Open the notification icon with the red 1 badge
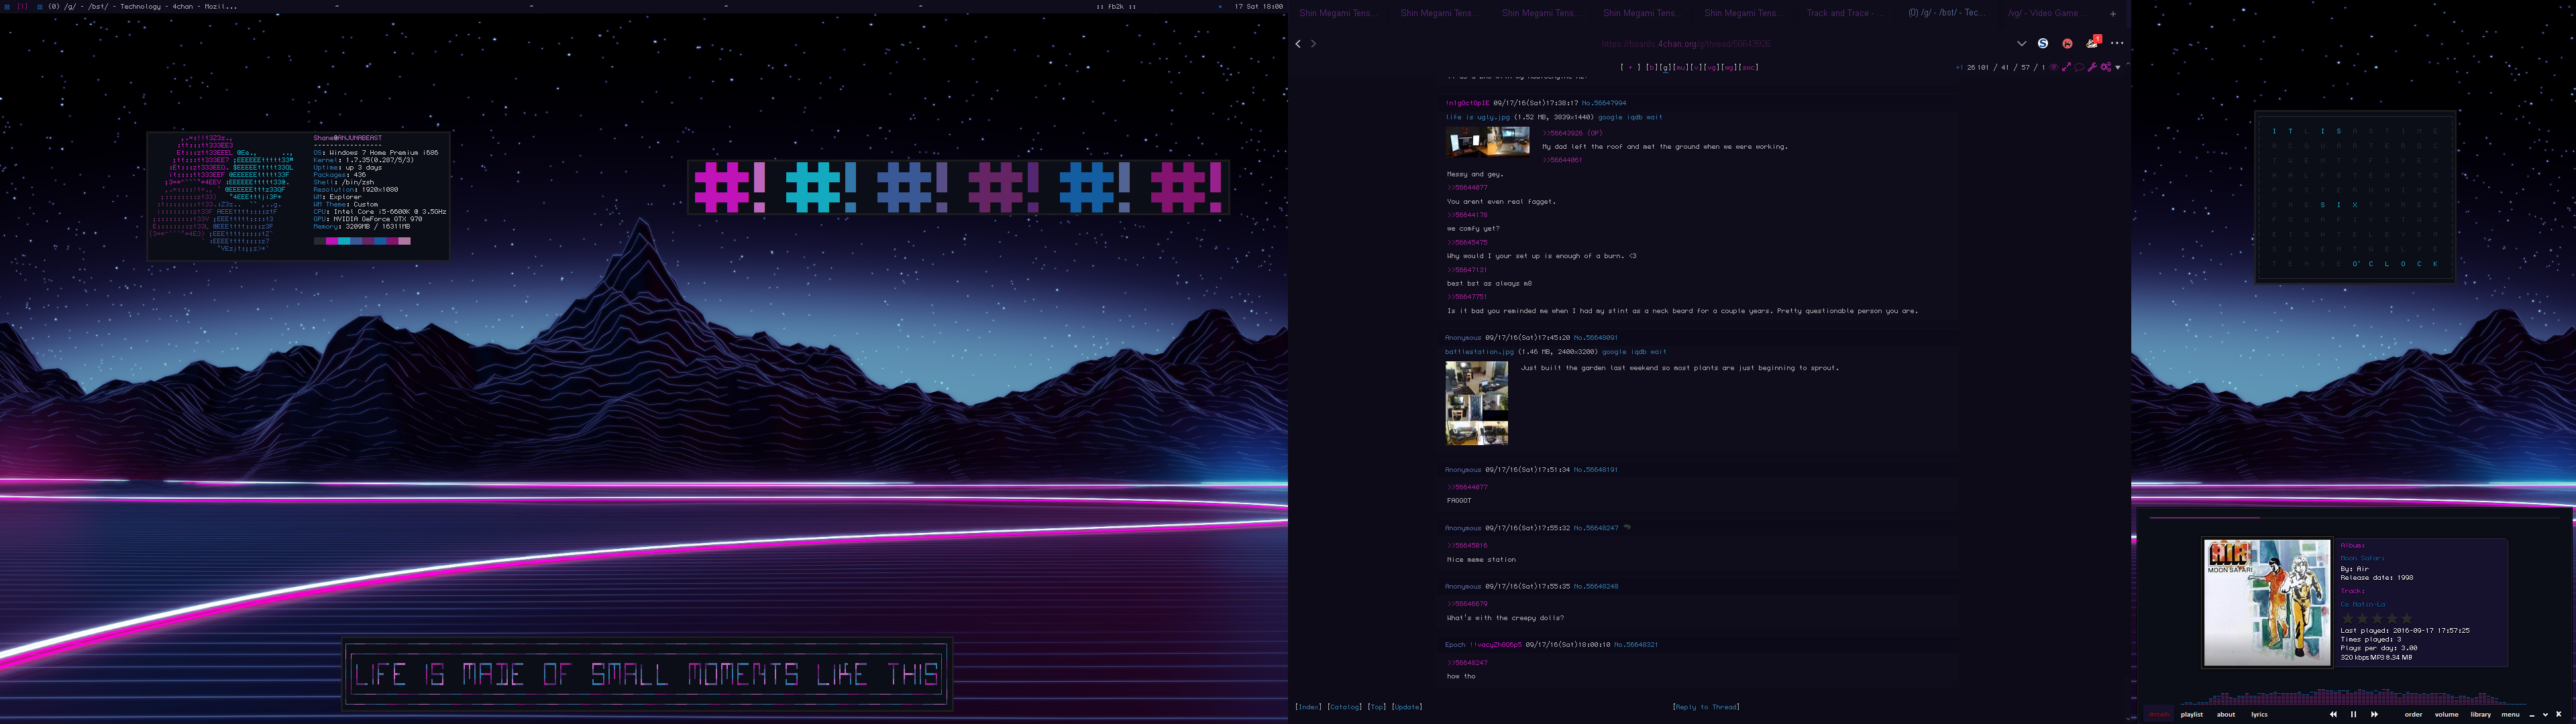Screen dimensions: 2576x724 (x=2090, y=44)
